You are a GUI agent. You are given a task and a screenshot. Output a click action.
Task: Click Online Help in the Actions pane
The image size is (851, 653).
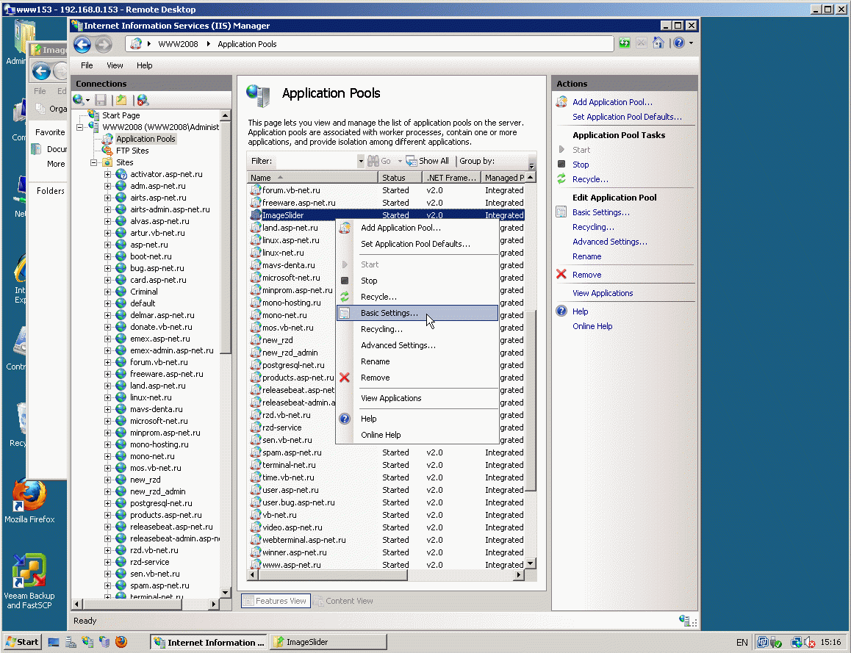point(592,326)
